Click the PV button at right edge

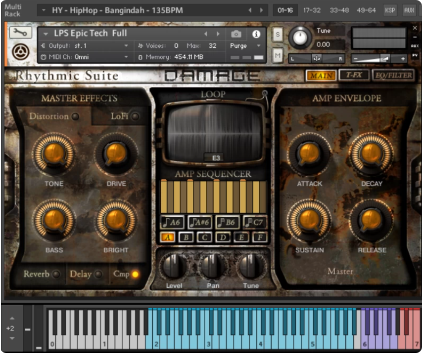pyautogui.click(x=415, y=56)
